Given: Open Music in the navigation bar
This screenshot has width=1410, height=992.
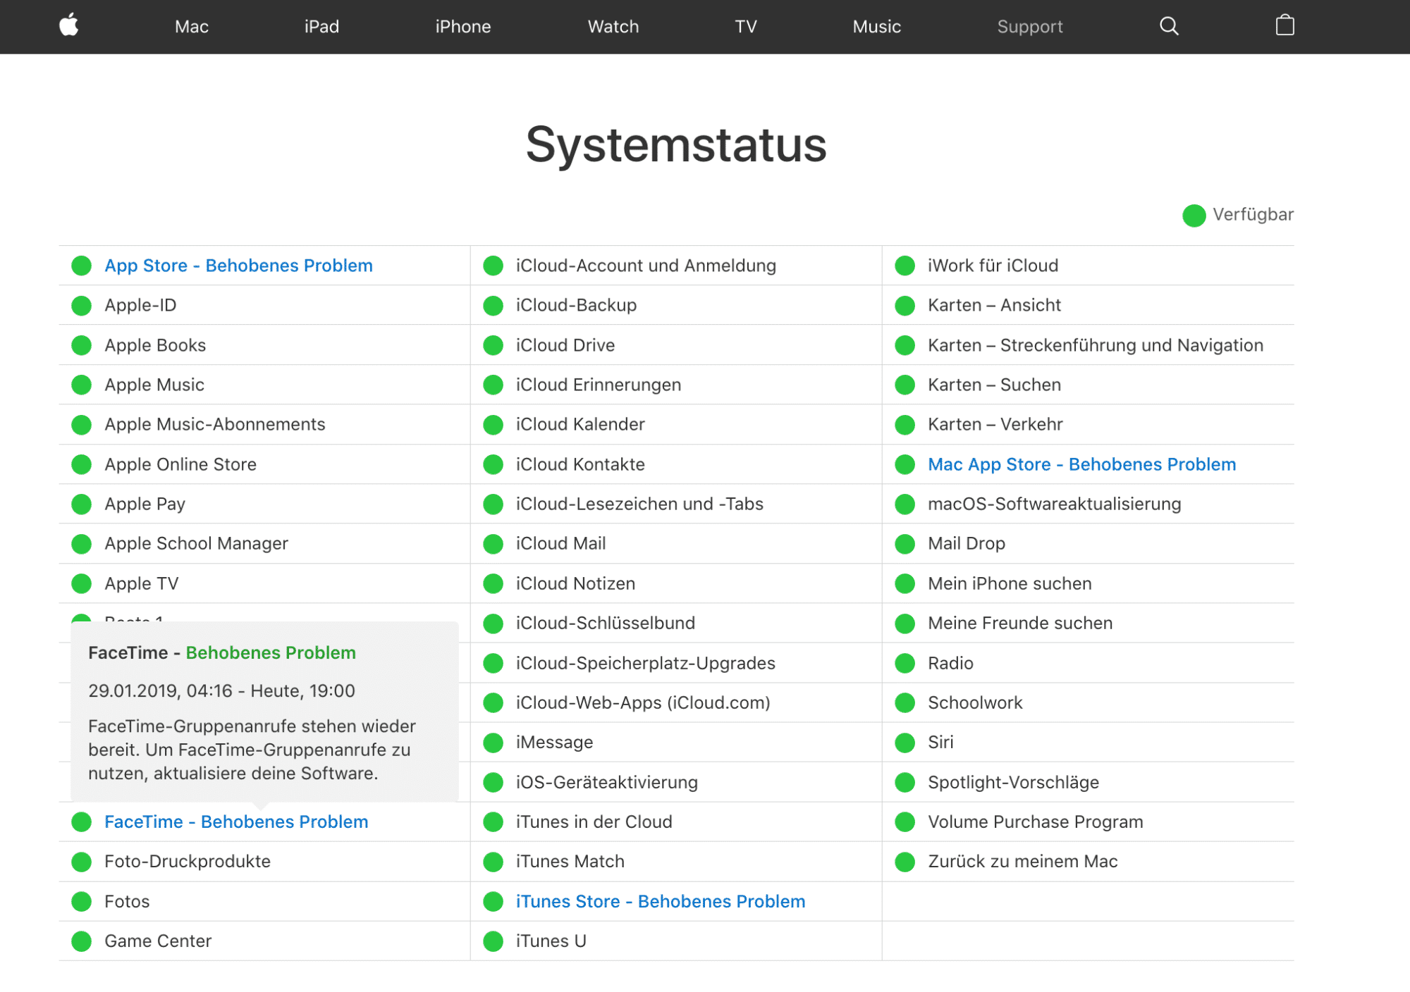Looking at the screenshot, I should [x=877, y=27].
